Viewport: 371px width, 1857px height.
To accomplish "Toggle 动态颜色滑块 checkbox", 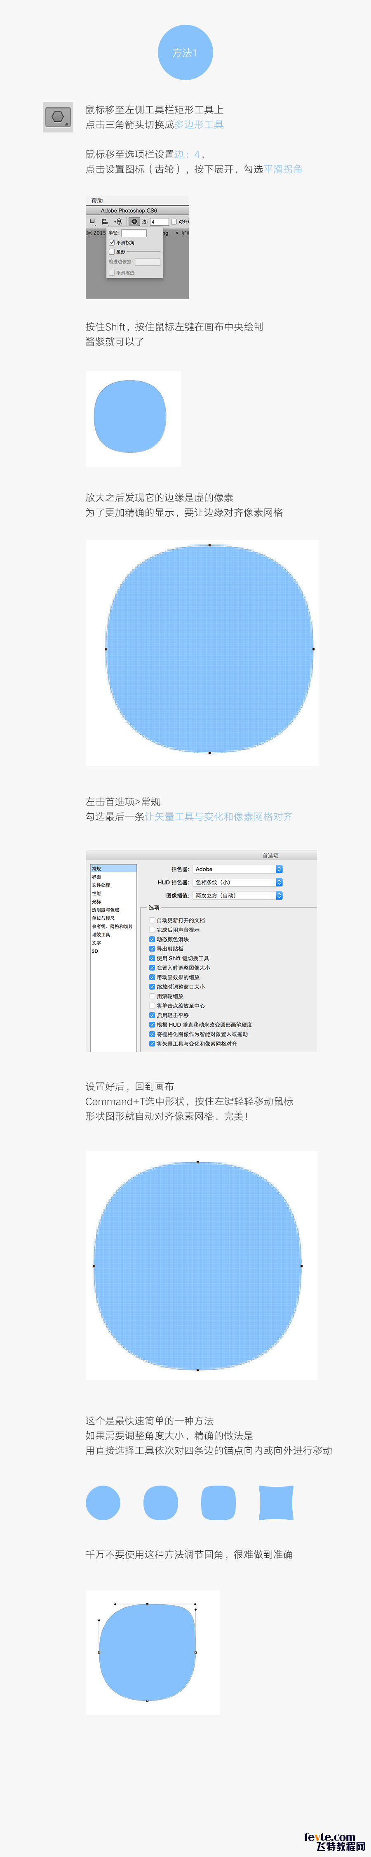I will [152, 939].
